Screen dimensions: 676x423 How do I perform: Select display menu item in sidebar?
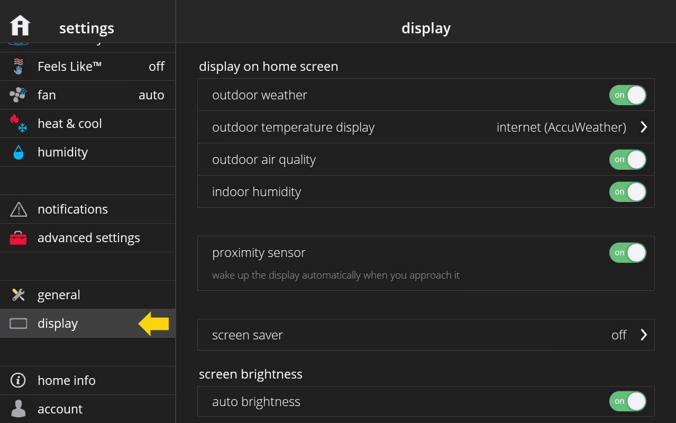tap(88, 324)
